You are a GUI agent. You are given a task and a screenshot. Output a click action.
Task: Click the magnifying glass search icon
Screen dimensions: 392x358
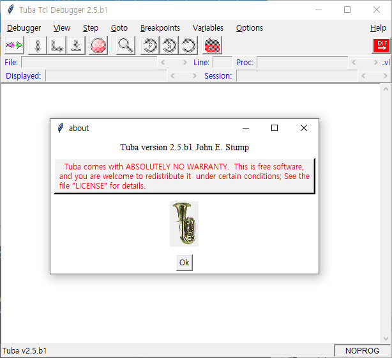click(126, 45)
